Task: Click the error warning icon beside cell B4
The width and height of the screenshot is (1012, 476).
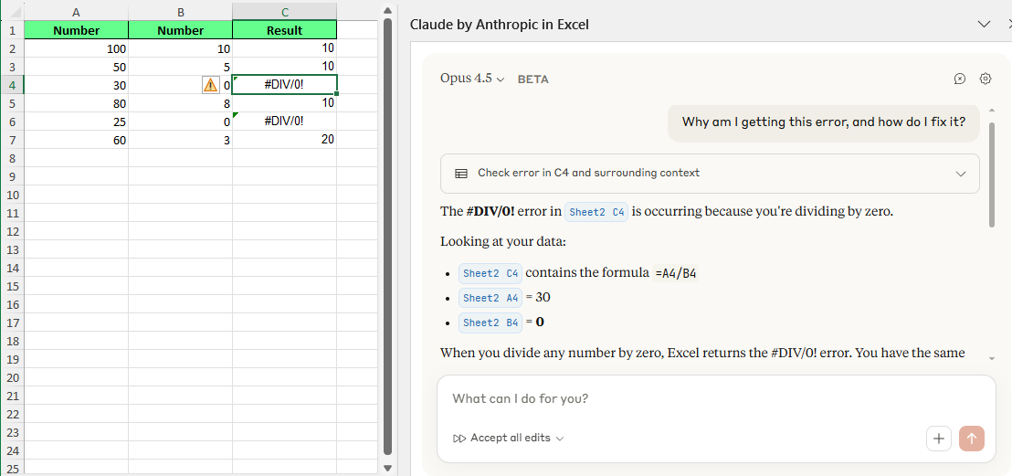Action: (x=210, y=85)
